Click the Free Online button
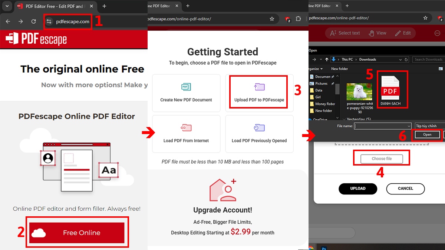This screenshot has height=250, width=445. tap(77, 233)
